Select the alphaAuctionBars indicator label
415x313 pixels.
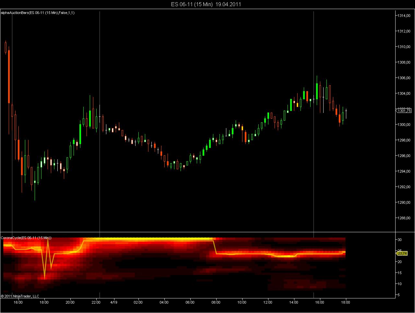(38, 13)
